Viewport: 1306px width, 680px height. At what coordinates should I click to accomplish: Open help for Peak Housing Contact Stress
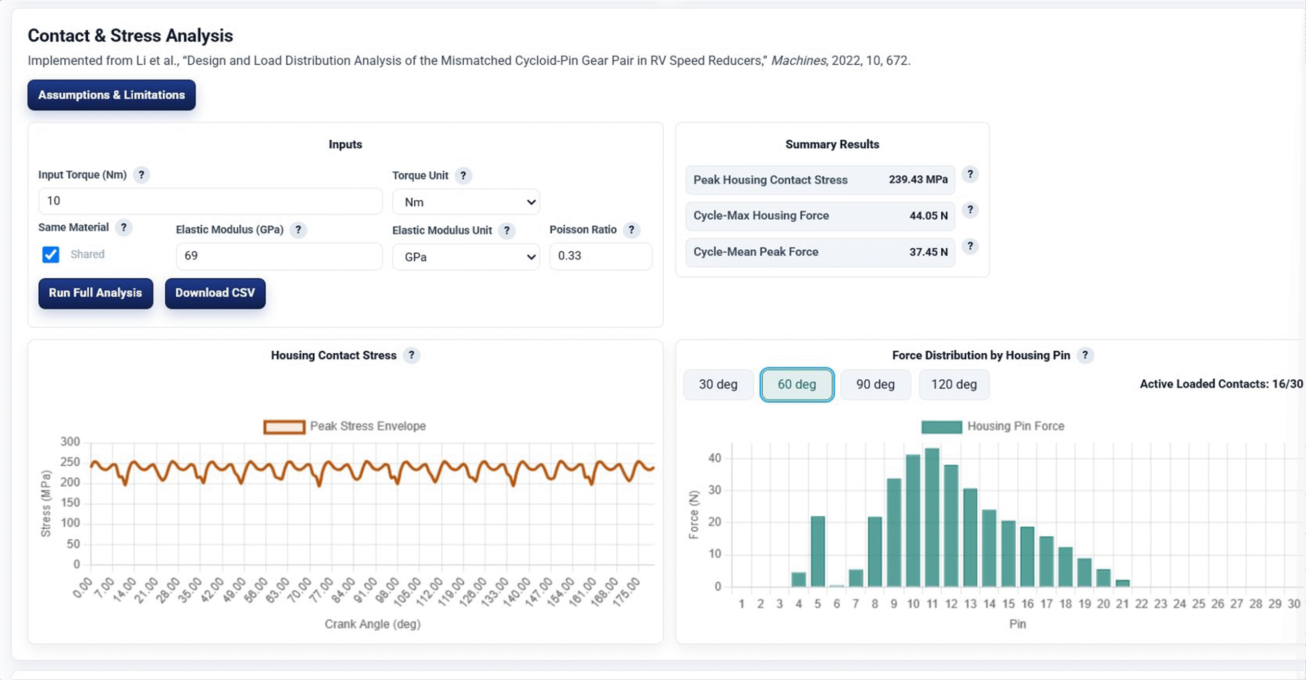[970, 174]
